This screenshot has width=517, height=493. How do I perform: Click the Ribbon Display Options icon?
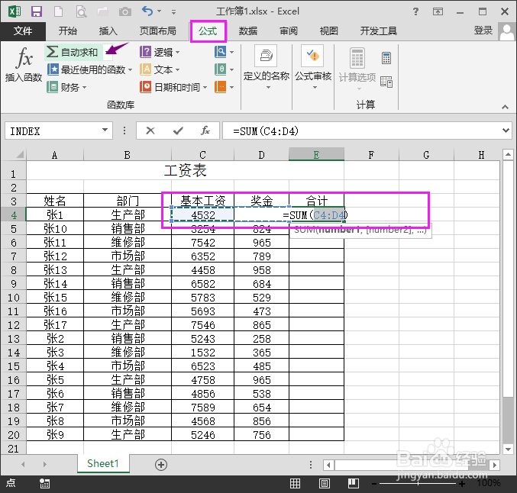[x=438, y=12]
